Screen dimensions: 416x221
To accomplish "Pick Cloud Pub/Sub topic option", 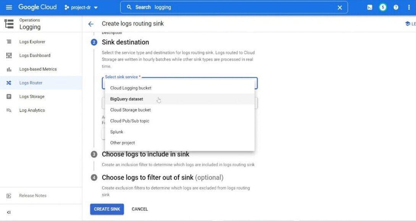I will 130,121.
